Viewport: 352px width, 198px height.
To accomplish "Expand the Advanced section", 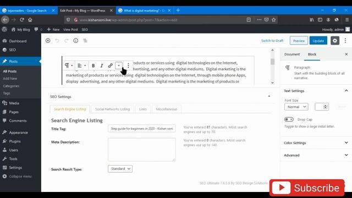I will [316, 155].
